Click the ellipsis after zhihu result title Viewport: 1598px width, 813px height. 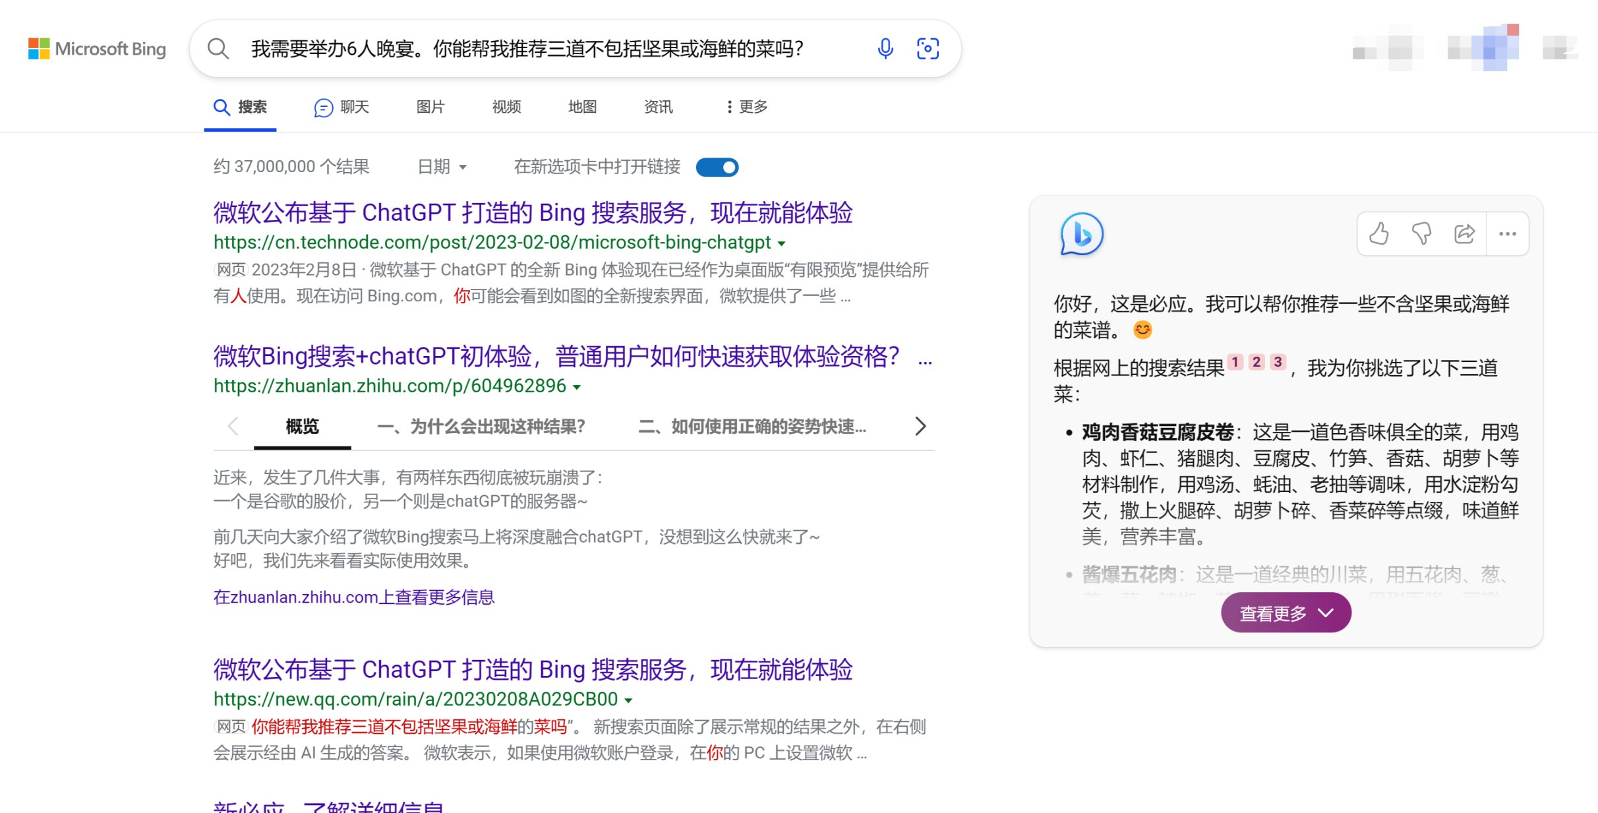coord(925,361)
